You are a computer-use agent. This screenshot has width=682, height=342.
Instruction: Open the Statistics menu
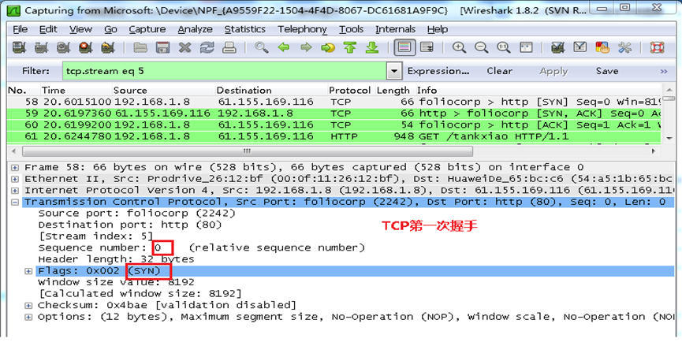[x=245, y=29]
